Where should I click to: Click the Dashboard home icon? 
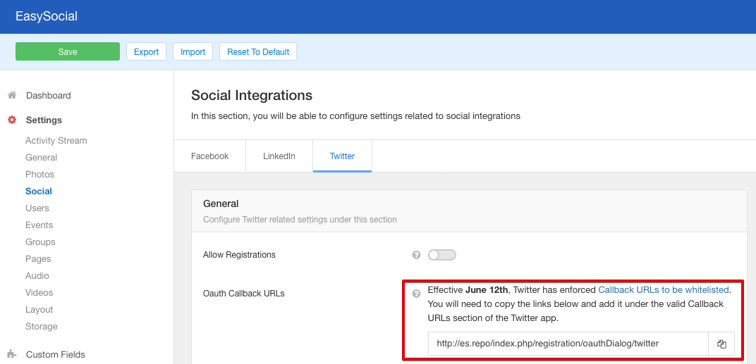tap(12, 95)
